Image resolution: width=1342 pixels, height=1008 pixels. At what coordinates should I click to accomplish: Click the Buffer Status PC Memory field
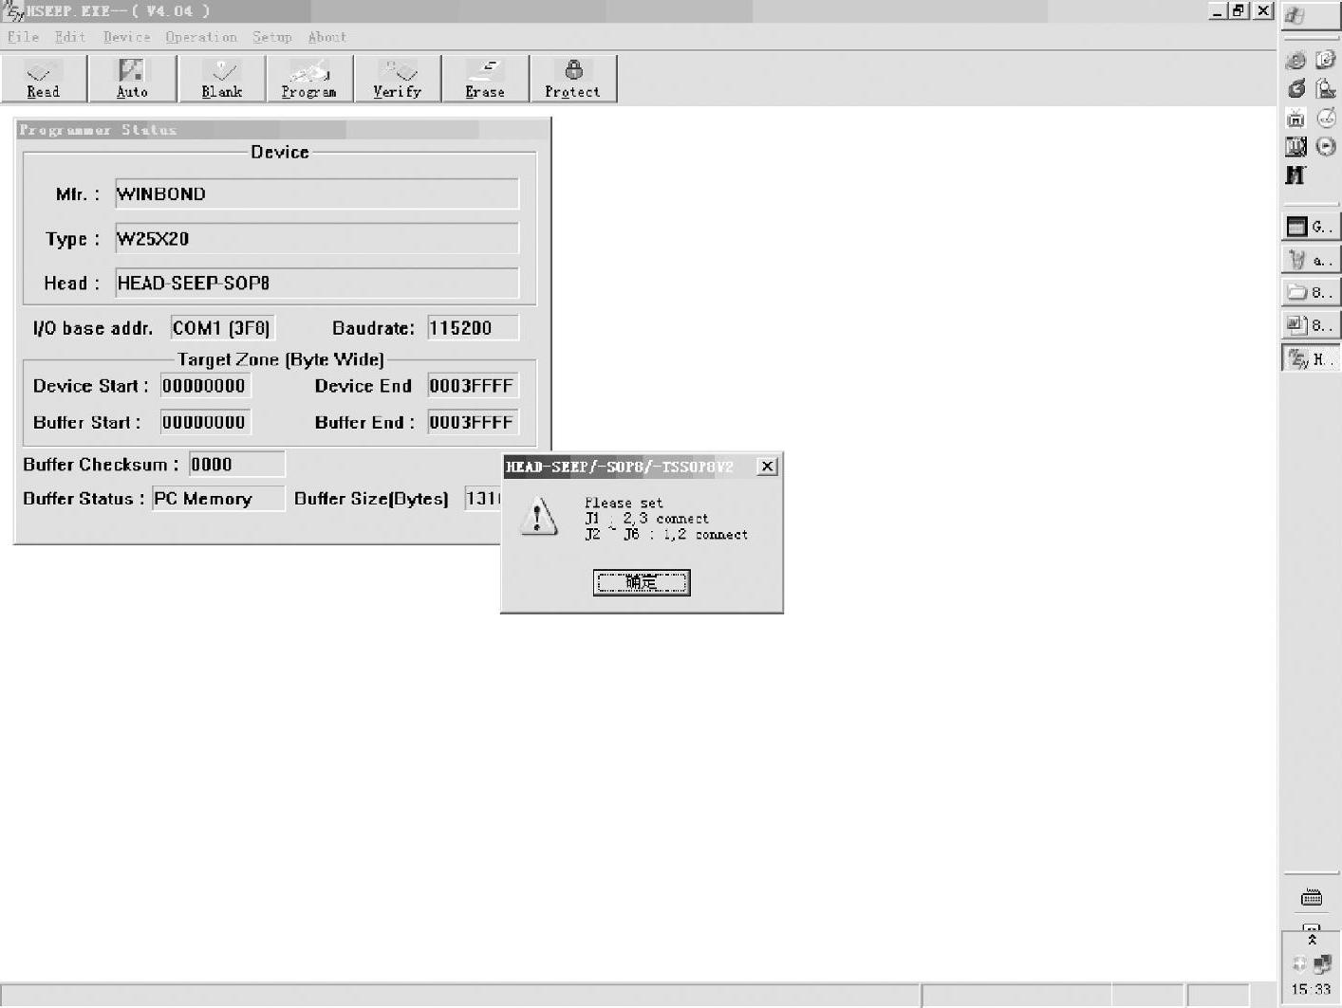coord(218,498)
